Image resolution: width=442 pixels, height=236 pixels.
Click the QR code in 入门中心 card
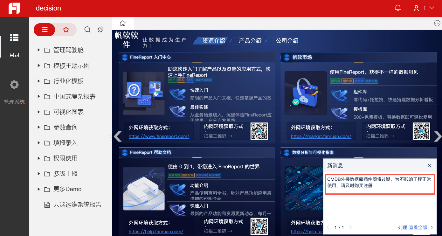point(259,131)
